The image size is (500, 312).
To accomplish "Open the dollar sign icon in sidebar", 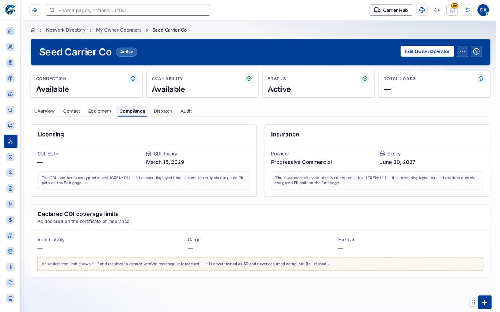I will click(x=11, y=220).
